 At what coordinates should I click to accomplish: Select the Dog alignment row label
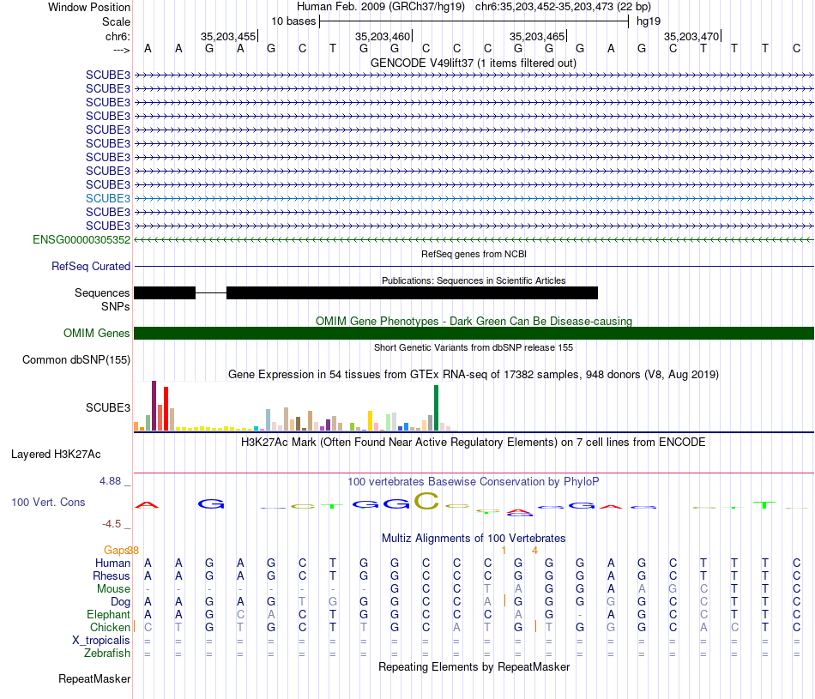click(x=120, y=602)
